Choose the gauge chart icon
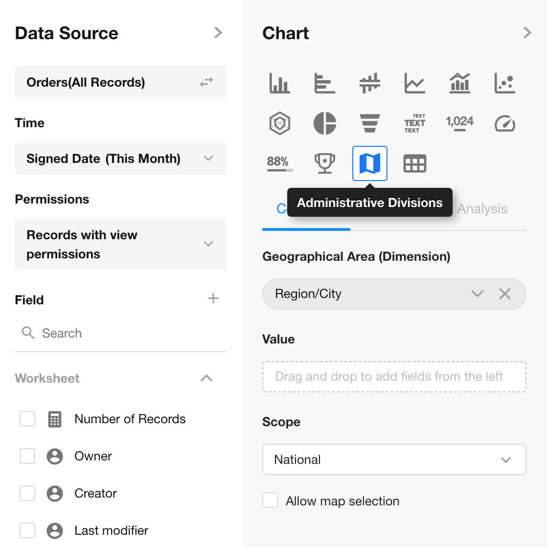 pos(504,123)
